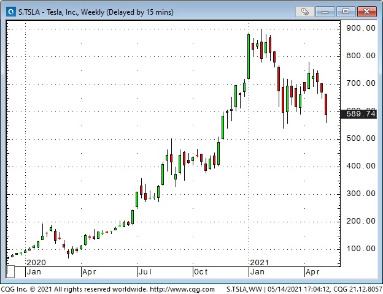Click the 400.00 price axis label
383x294 pixels.
tap(361, 166)
